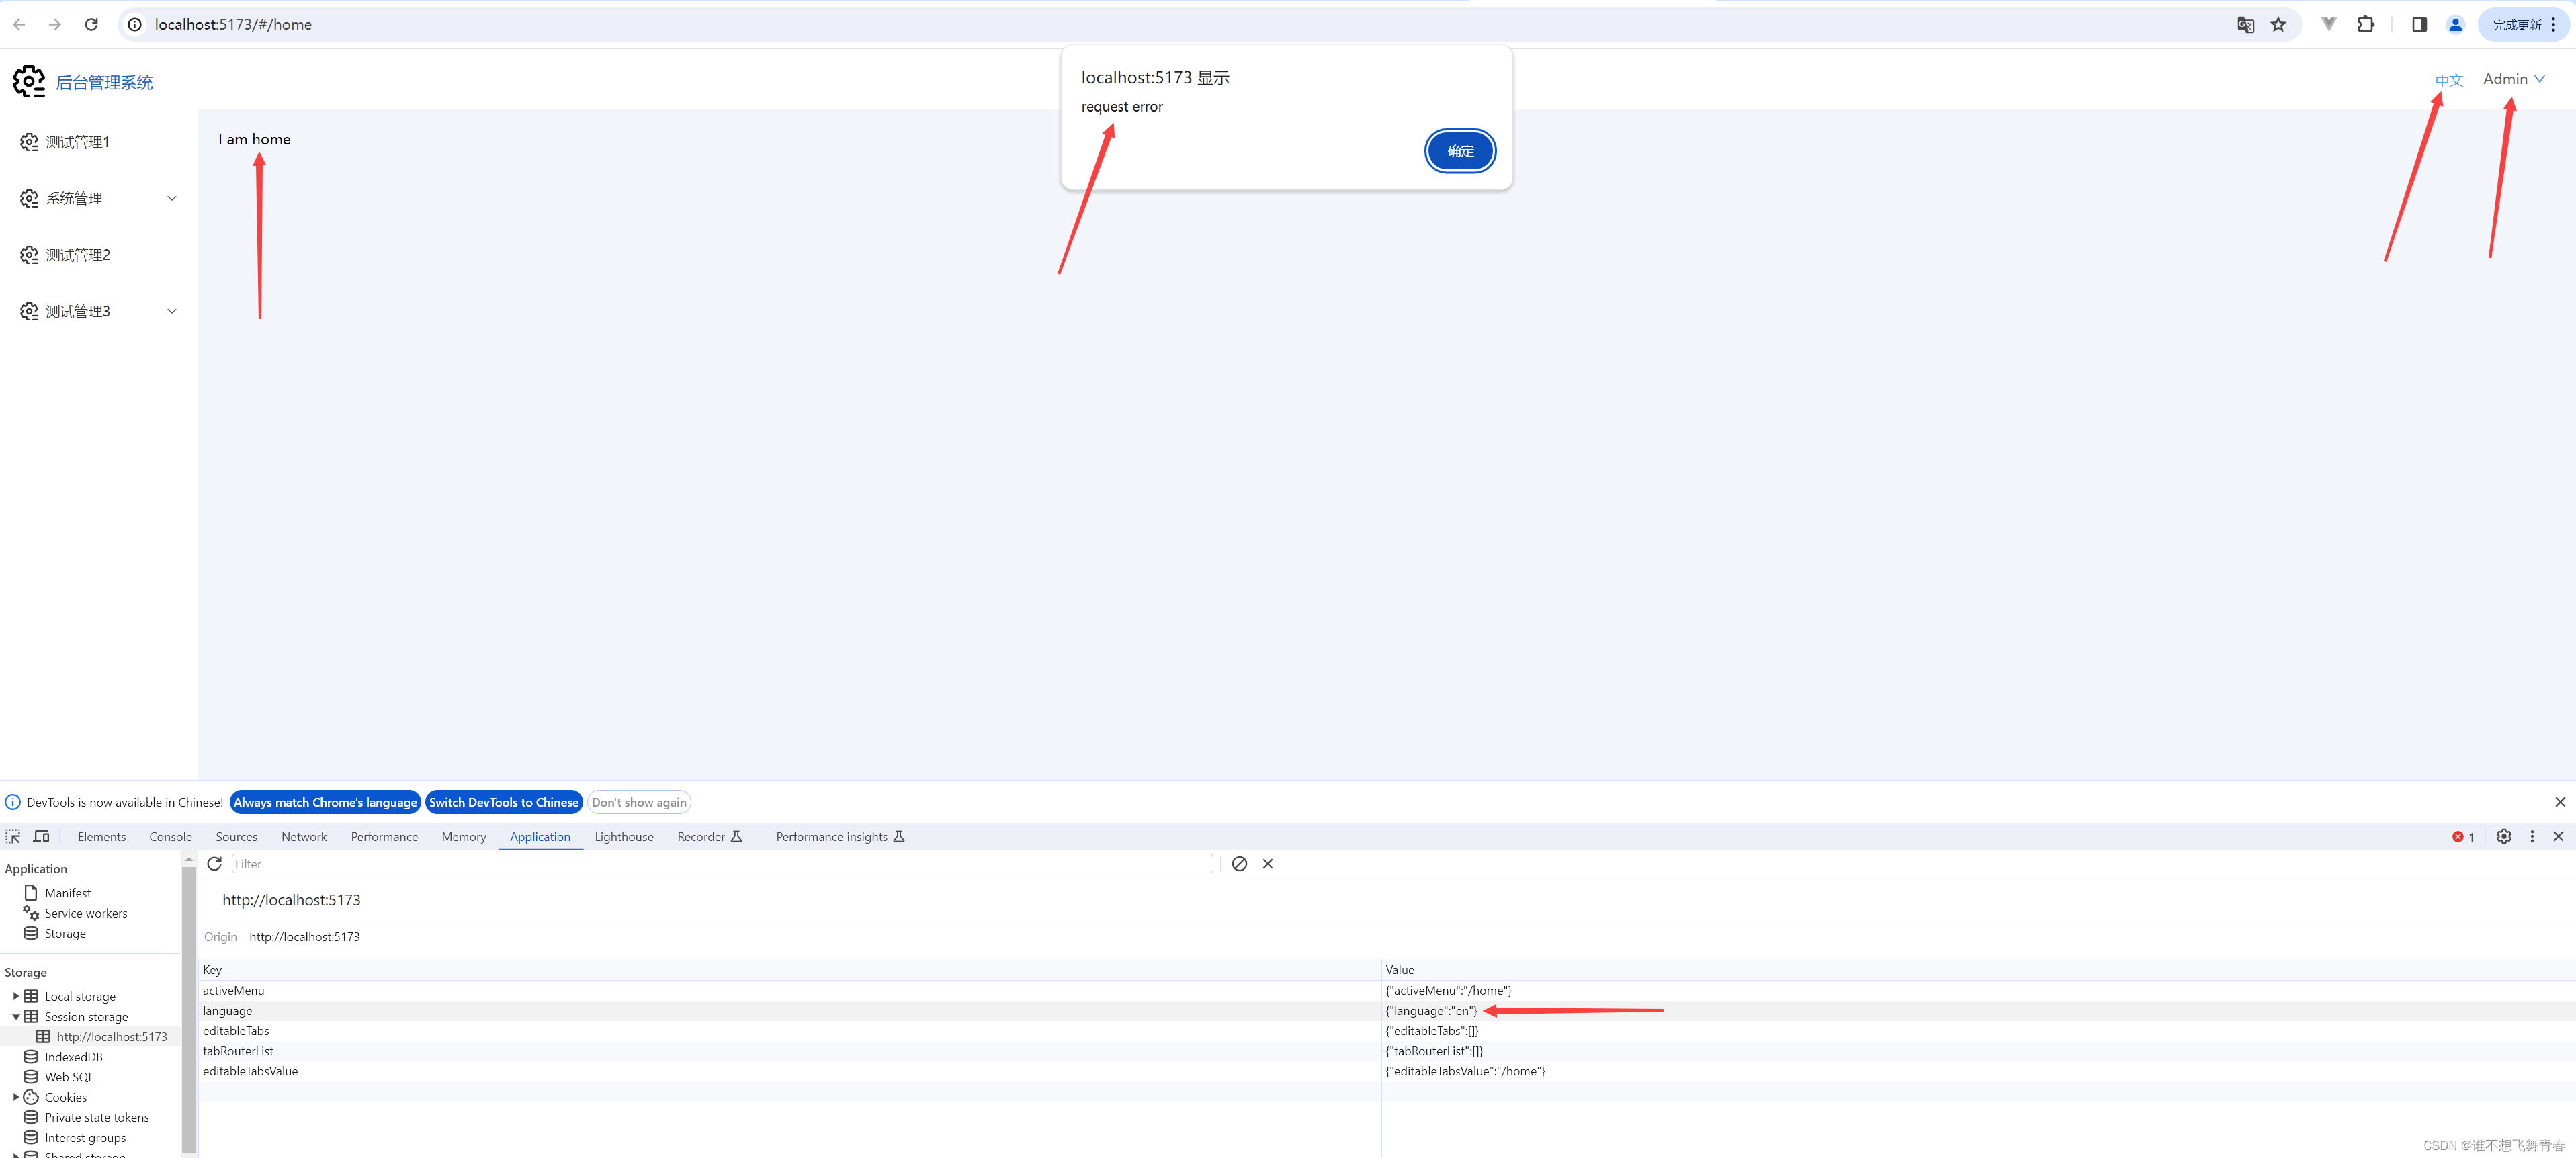This screenshot has width=2576, height=1158.
Task: Collapse the Session storage tree node
Action: [15, 1016]
